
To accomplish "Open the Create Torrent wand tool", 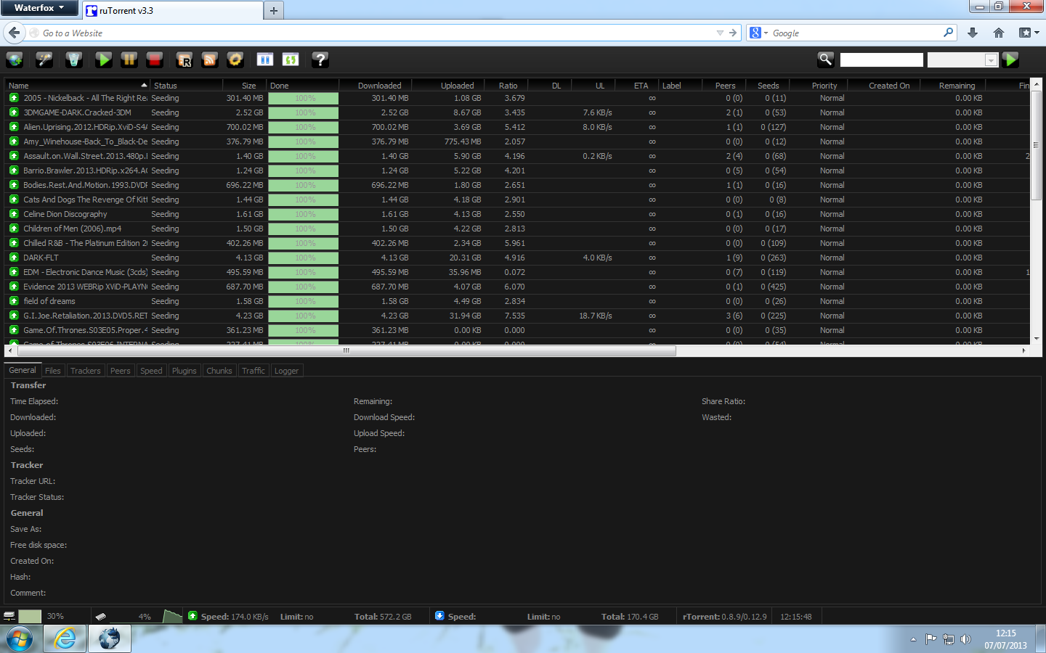I will [x=44, y=59].
